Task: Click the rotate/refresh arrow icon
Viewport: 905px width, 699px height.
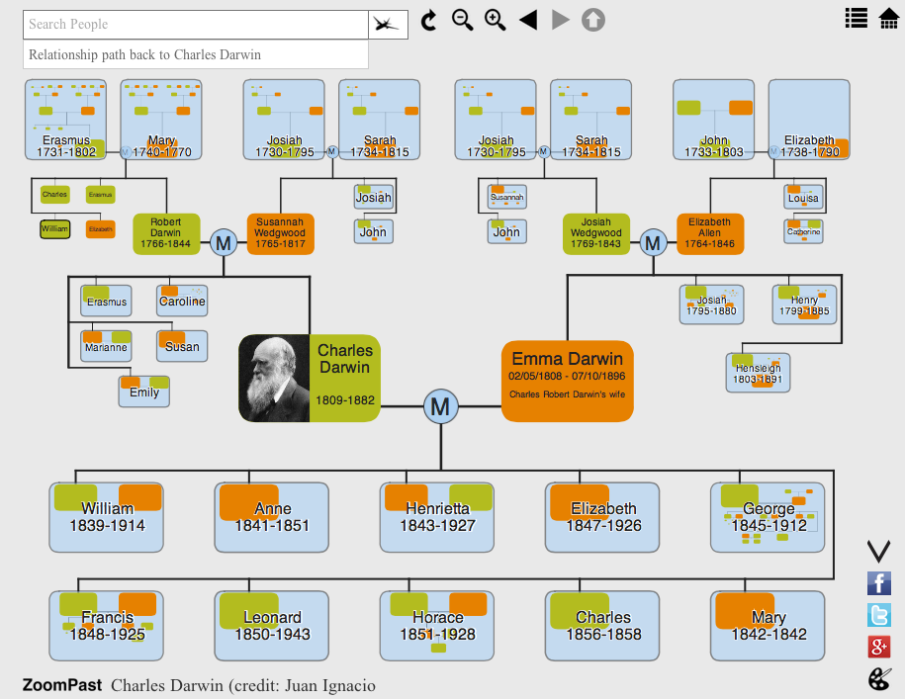Action: 428,21
